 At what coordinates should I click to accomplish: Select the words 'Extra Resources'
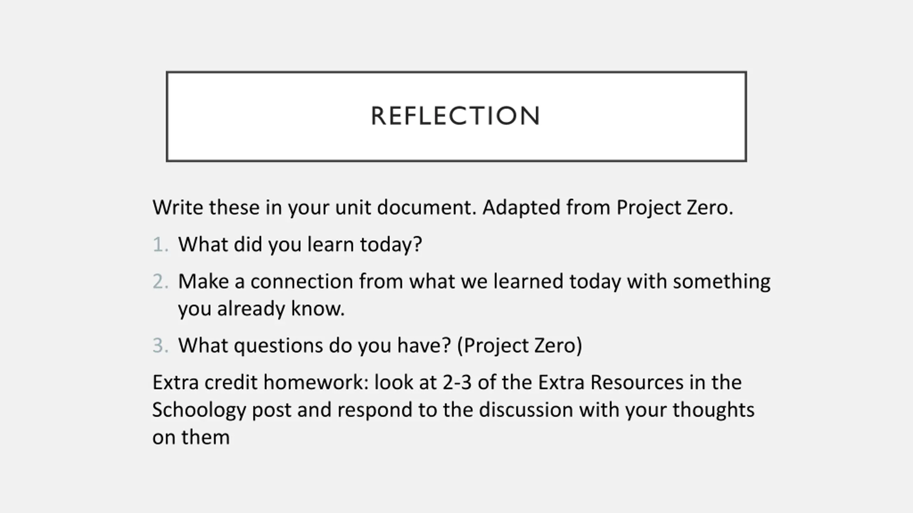point(611,383)
